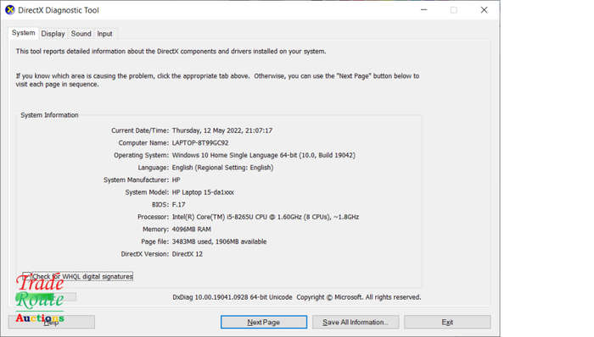The height and width of the screenshot is (337, 594).
Task: Click the BIOS value F.17
Action: click(178, 205)
